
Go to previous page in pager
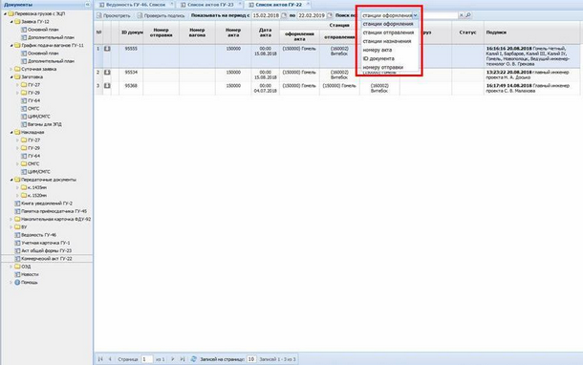110,359
